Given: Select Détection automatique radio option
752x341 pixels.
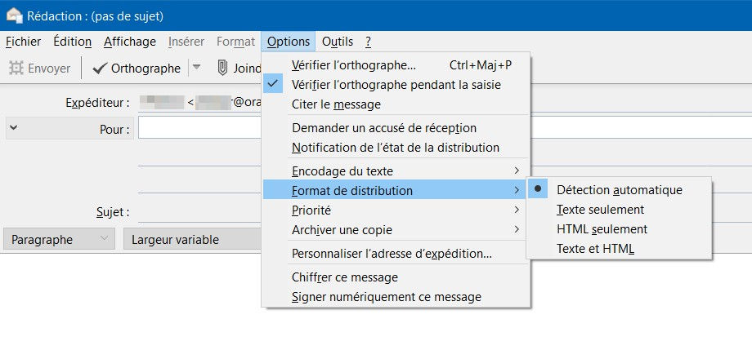Looking at the screenshot, I should click(x=619, y=189).
